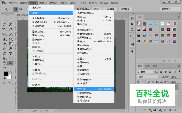The height and width of the screenshot is (113, 182).
Task: Swap foreground and background colors
Action: pos(11,72)
